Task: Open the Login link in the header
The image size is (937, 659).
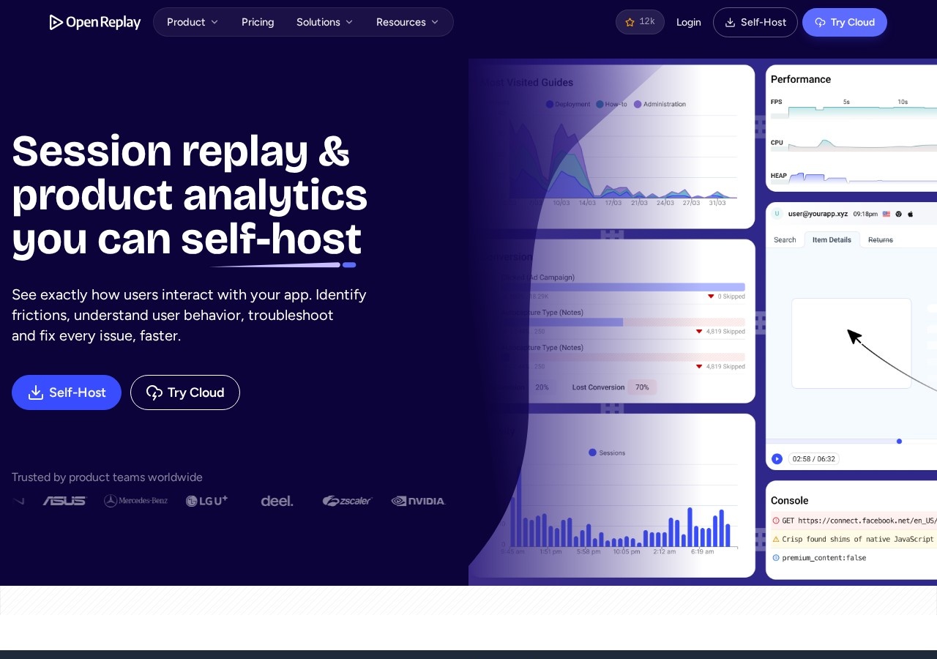Action: 689,22
